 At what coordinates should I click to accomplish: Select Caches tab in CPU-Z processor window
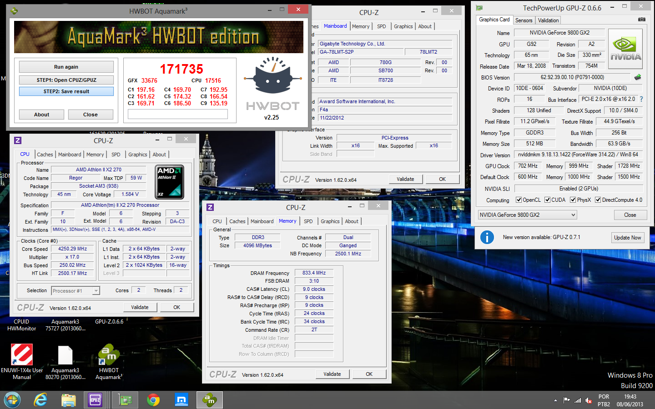pos(45,155)
